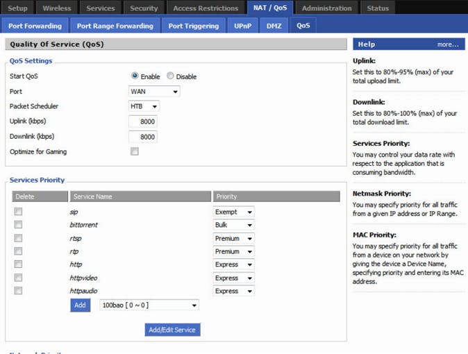Open priority dropdown for rtp

click(234, 252)
